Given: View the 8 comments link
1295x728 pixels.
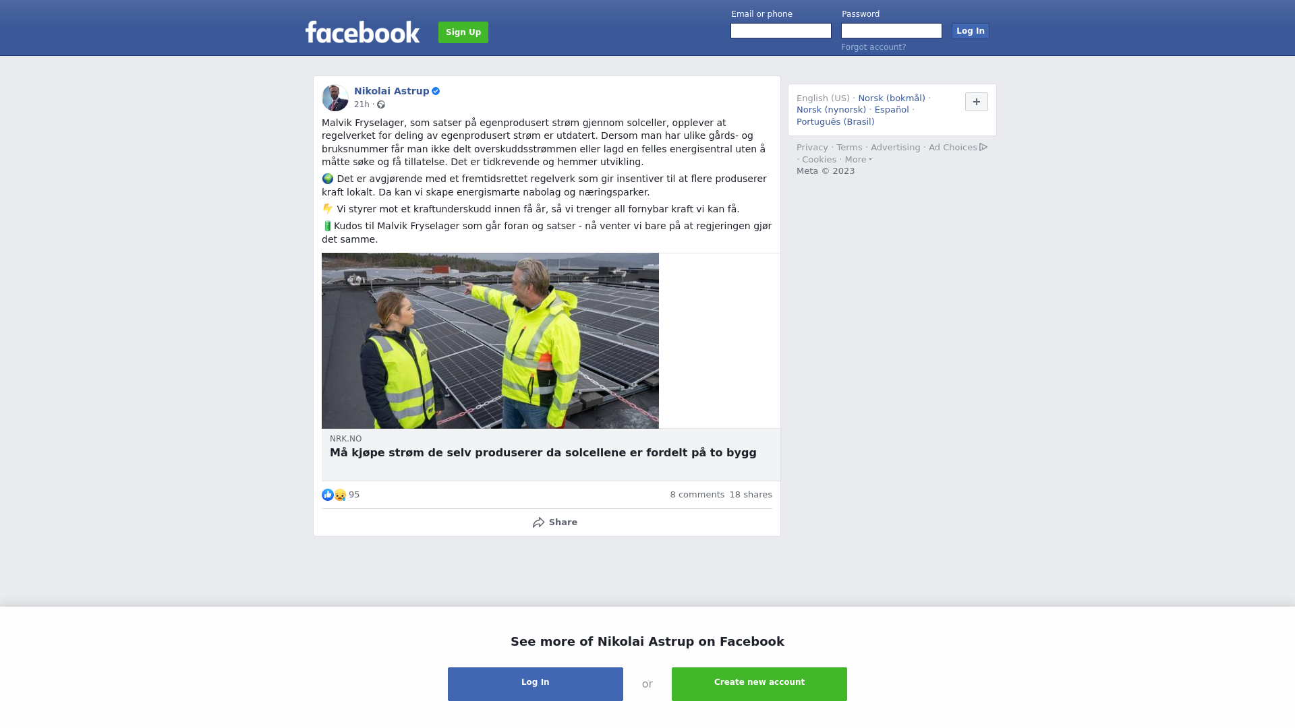Looking at the screenshot, I should point(697,495).
